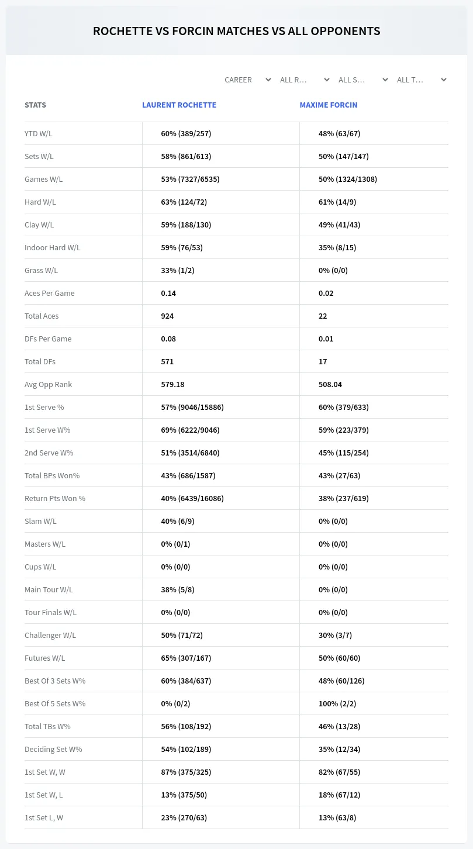This screenshot has width=473, height=849.
Task: Click chevron arrow beside ALL R...
Action: pos(327,80)
